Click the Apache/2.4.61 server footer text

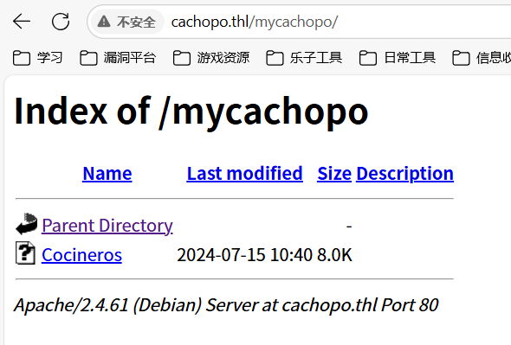coord(226,305)
